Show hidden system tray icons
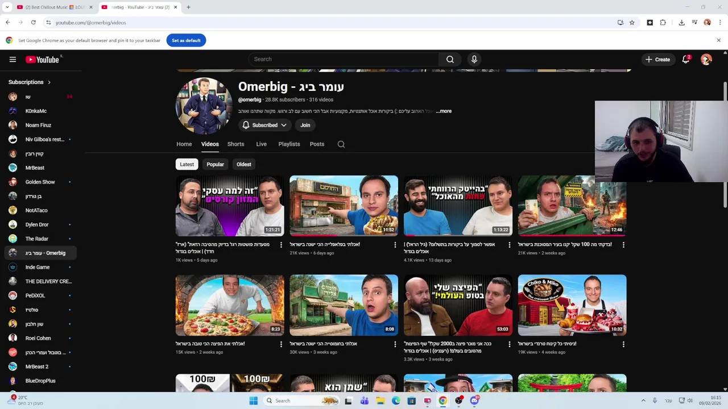The image size is (728, 409). [643, 400]
